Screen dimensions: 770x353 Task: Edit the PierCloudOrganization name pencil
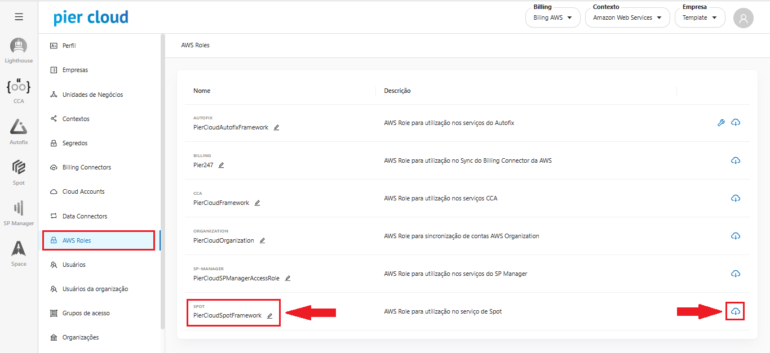pyautogui.click(x=262, y=241)
